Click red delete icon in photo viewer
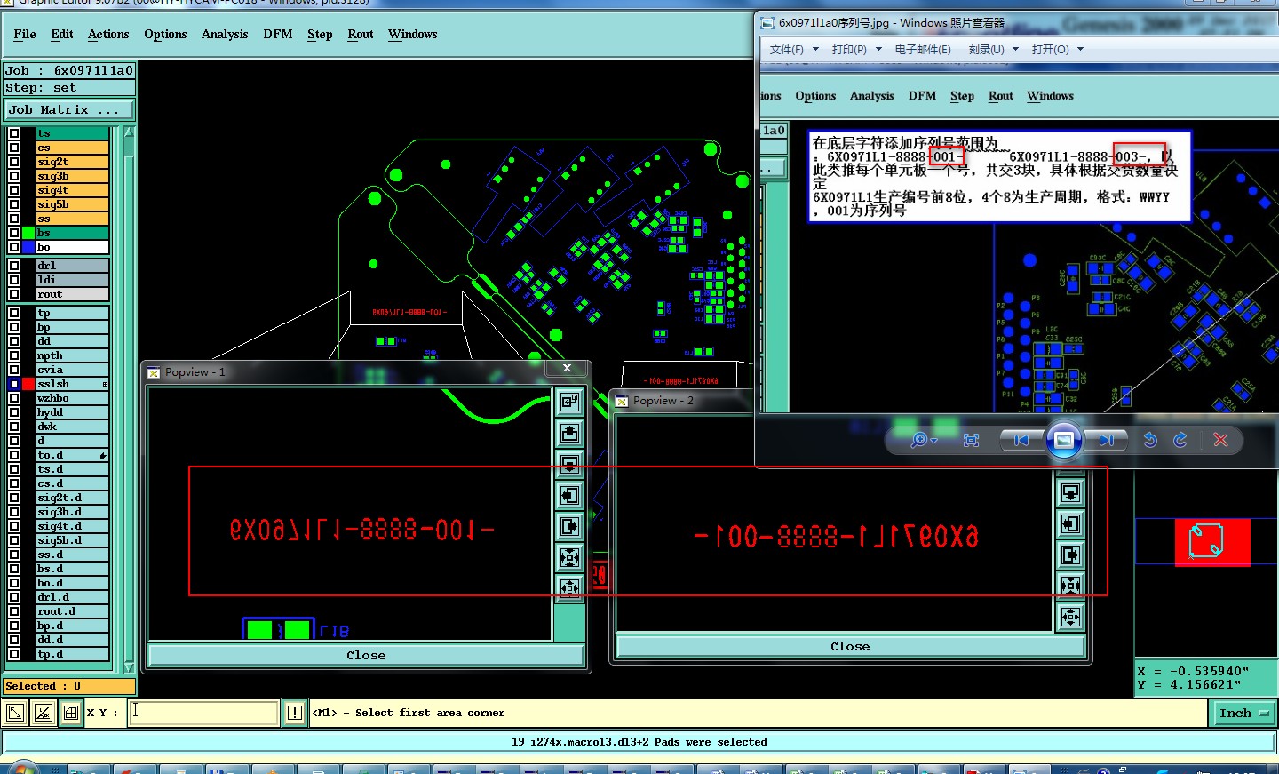This screenshot has height=774, width=1279. coord(1220,440)
